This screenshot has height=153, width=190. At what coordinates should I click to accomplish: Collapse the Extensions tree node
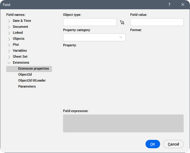coord(9,63)
